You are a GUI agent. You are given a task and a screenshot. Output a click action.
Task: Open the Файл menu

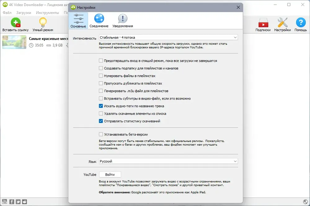point(7,13)
